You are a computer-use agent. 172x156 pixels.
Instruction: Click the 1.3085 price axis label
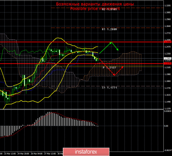coord(168,12)
